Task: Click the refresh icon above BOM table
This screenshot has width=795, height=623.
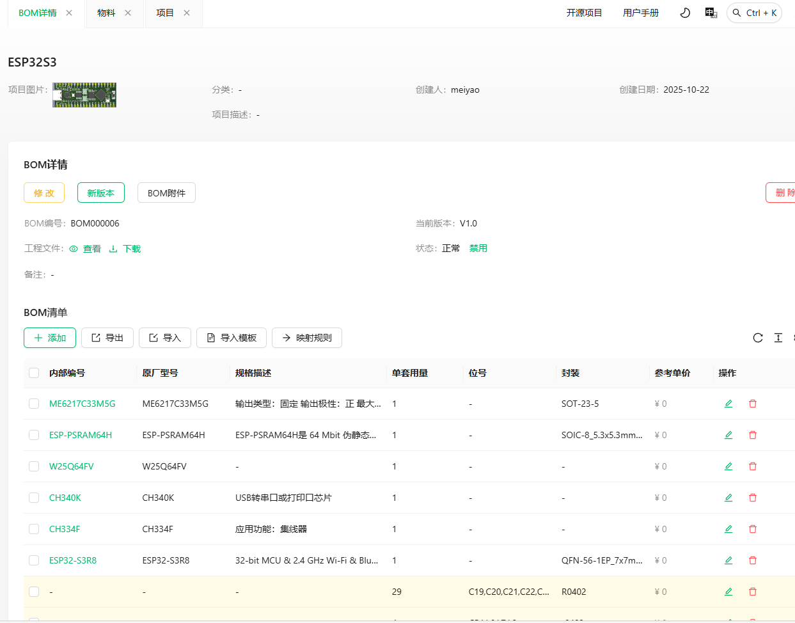Action: (758, 338)
